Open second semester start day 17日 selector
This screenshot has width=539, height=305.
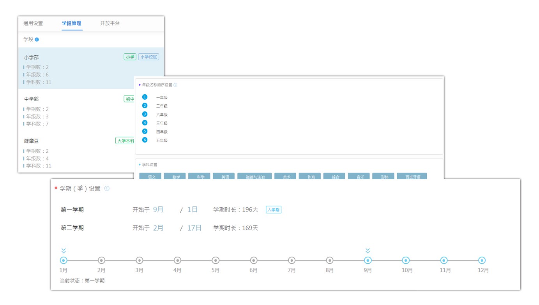pos(194,228)
